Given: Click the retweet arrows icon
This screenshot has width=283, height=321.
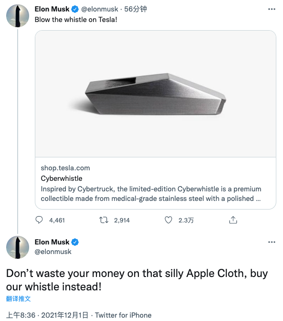Looking at the screenshot, I should (104, 220).
